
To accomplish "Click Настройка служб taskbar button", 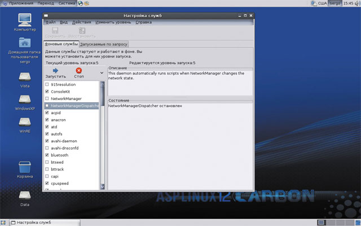I will click(x=45, y=223).
